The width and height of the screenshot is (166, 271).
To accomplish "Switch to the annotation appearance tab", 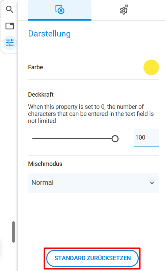I will coord(60,10).
